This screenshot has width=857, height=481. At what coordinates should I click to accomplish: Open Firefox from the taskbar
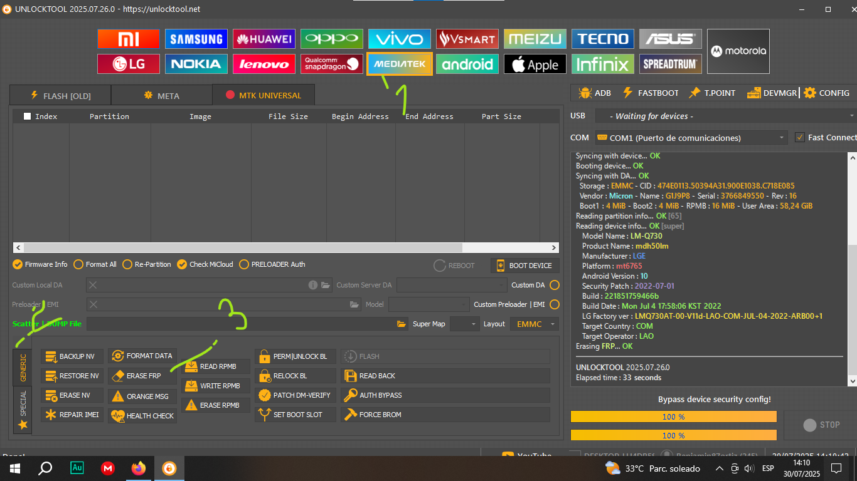click(138, 468)
